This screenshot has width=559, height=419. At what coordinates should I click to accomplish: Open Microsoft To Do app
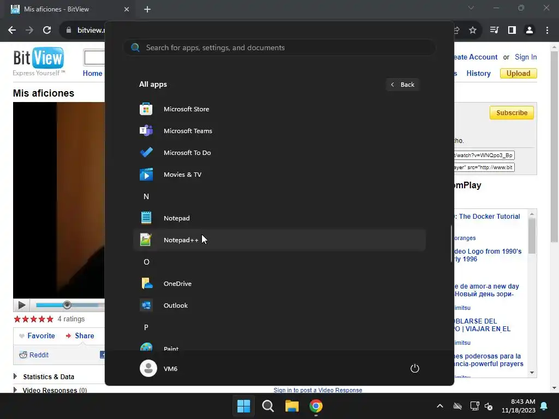pyautogui.click(x=279, y=153)
